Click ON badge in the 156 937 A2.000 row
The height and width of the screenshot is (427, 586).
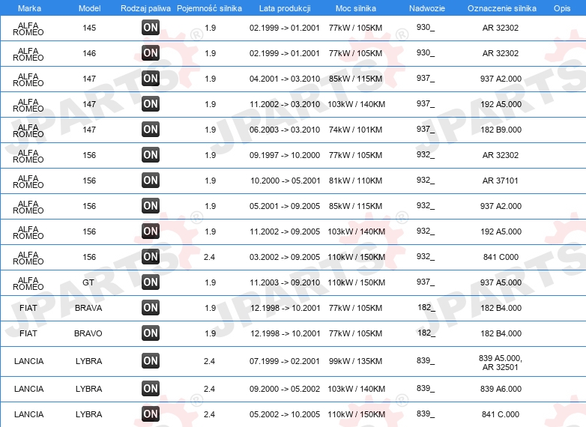(x=151, y=206)
